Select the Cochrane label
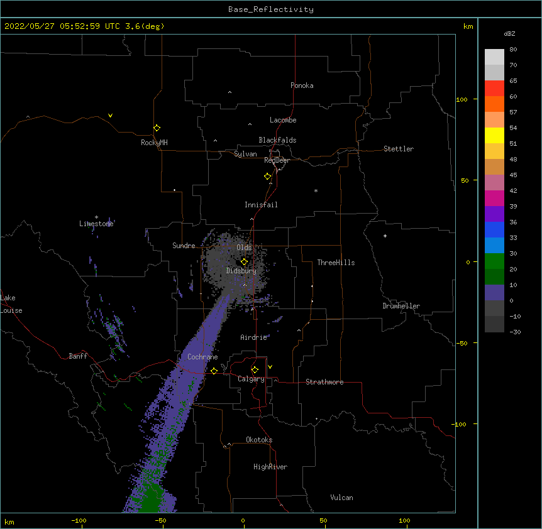This screenshot has height=529, width=542. (x=202, y=357)
